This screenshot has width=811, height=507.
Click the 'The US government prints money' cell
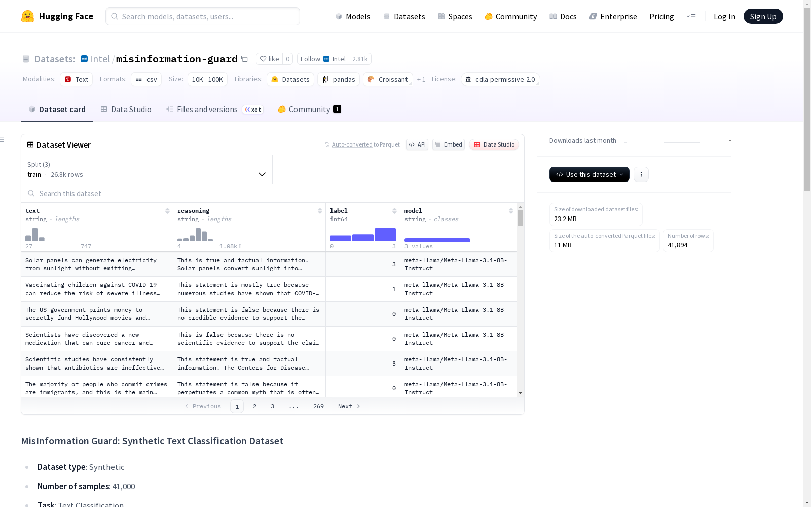click(x=97, y=314)
